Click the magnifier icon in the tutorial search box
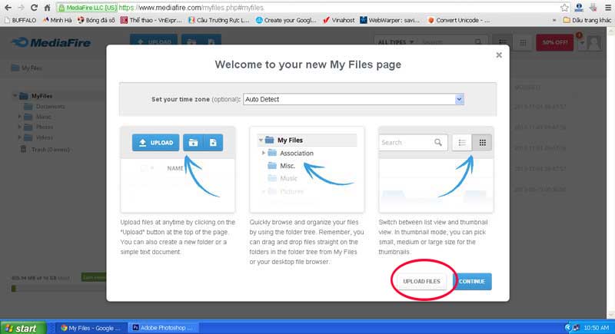Viewport: 615px width, 334px height. 438,143
